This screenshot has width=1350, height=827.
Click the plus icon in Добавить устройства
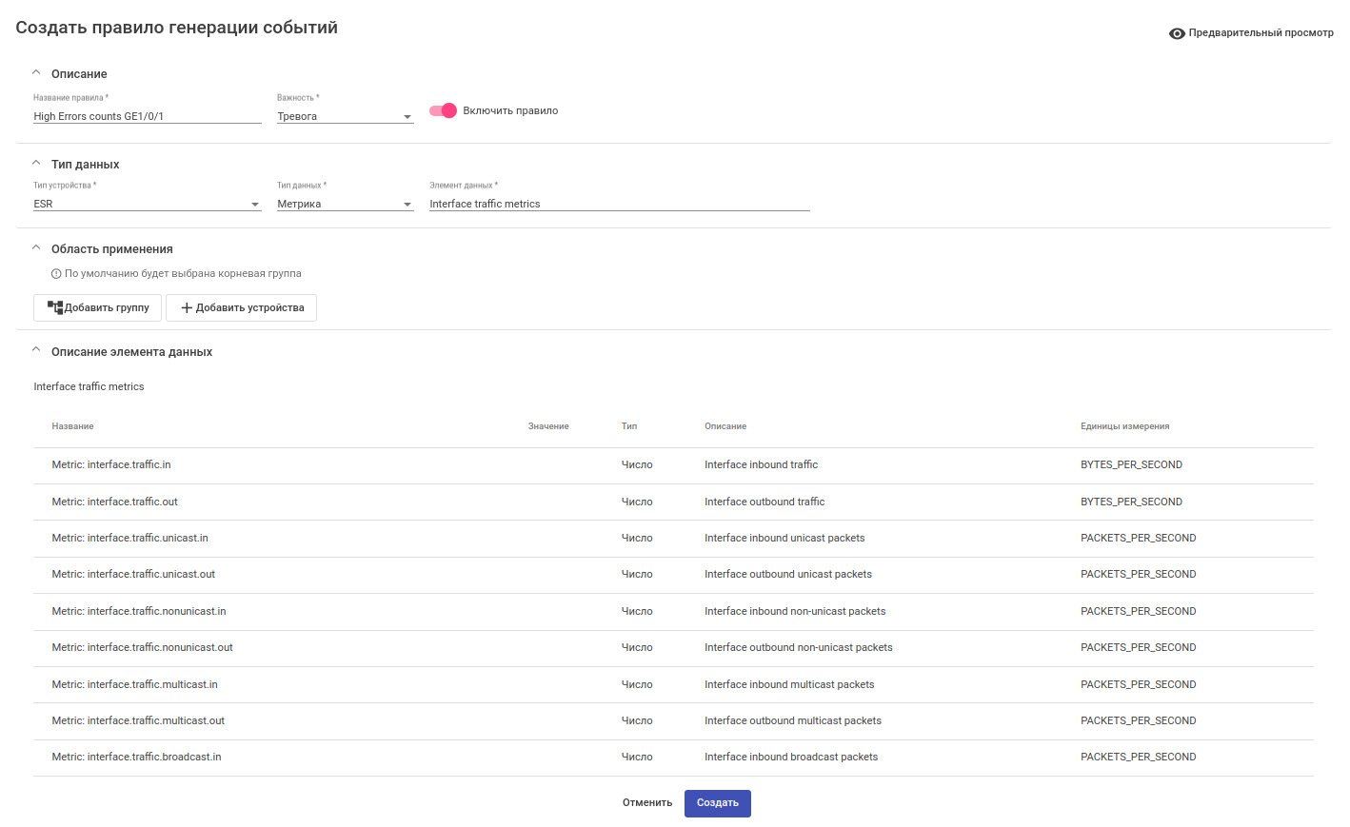point(187,308)
